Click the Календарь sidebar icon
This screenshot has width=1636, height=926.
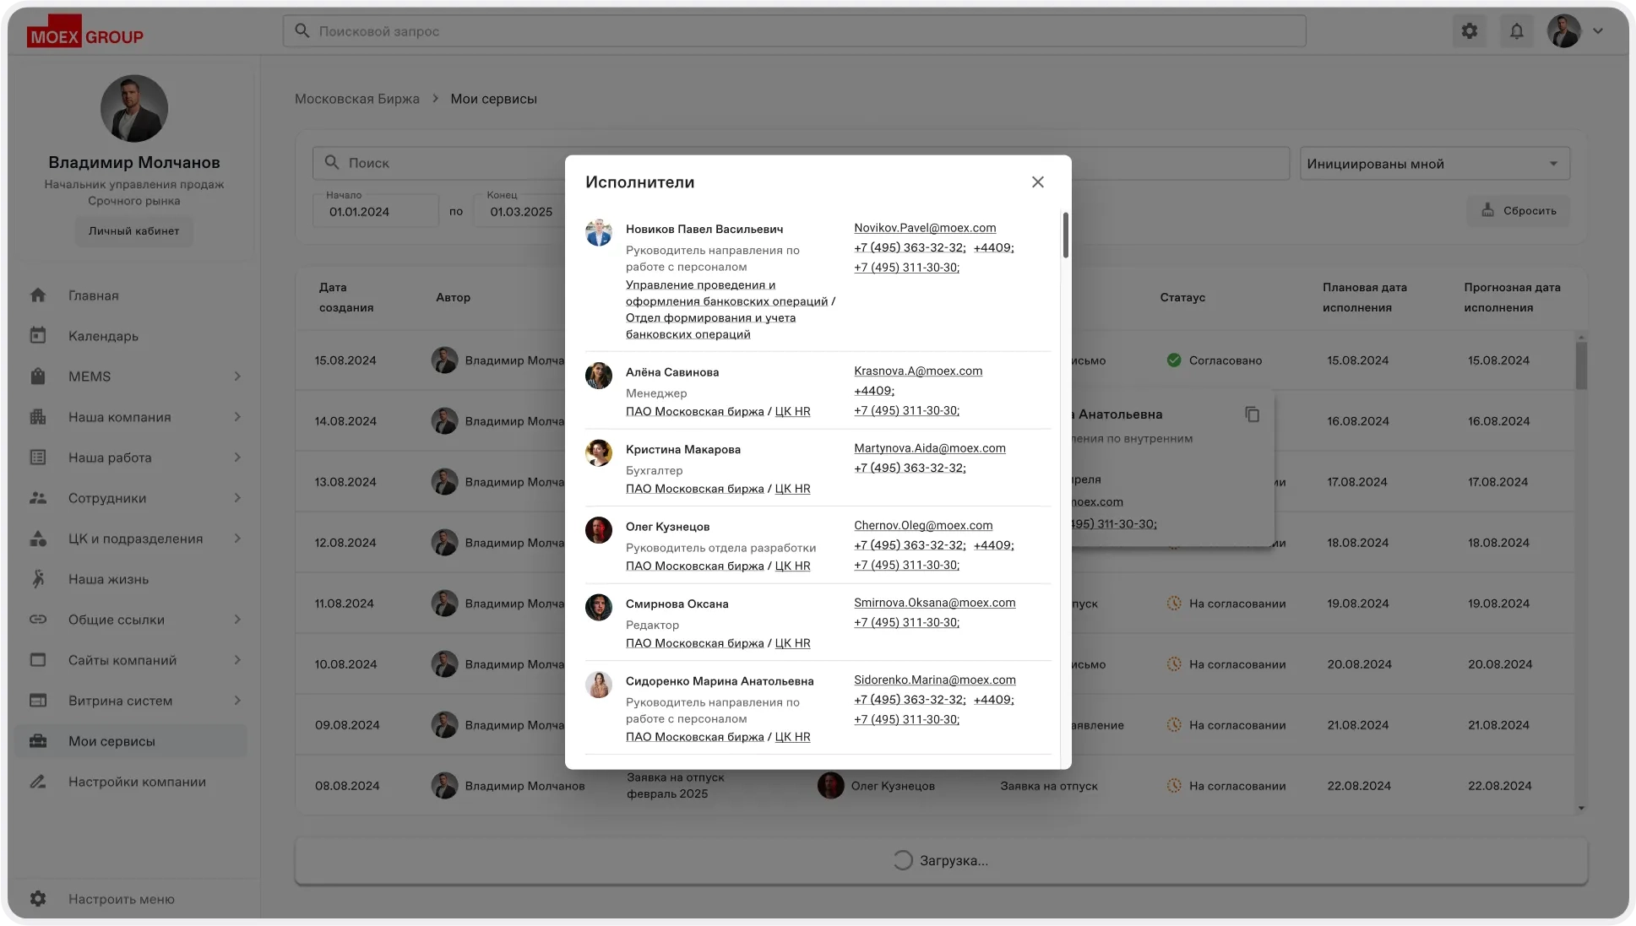pyautogui.click(x=38, y=336)
